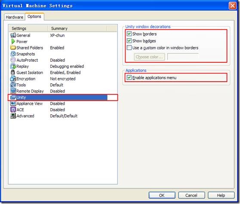The height and width of the screenshot is (204, 240).
Task: Click the green Power icon
Action: pyautogui.click(x=13, y=41)
